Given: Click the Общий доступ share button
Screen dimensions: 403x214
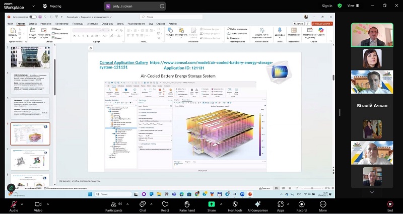Looking at the screenshot, I should click(322, 24).
